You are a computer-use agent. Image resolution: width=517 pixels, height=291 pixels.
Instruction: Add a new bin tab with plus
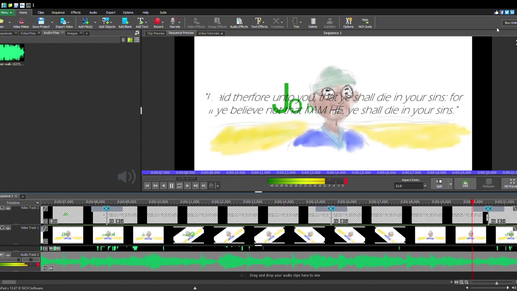coord(86,33)
